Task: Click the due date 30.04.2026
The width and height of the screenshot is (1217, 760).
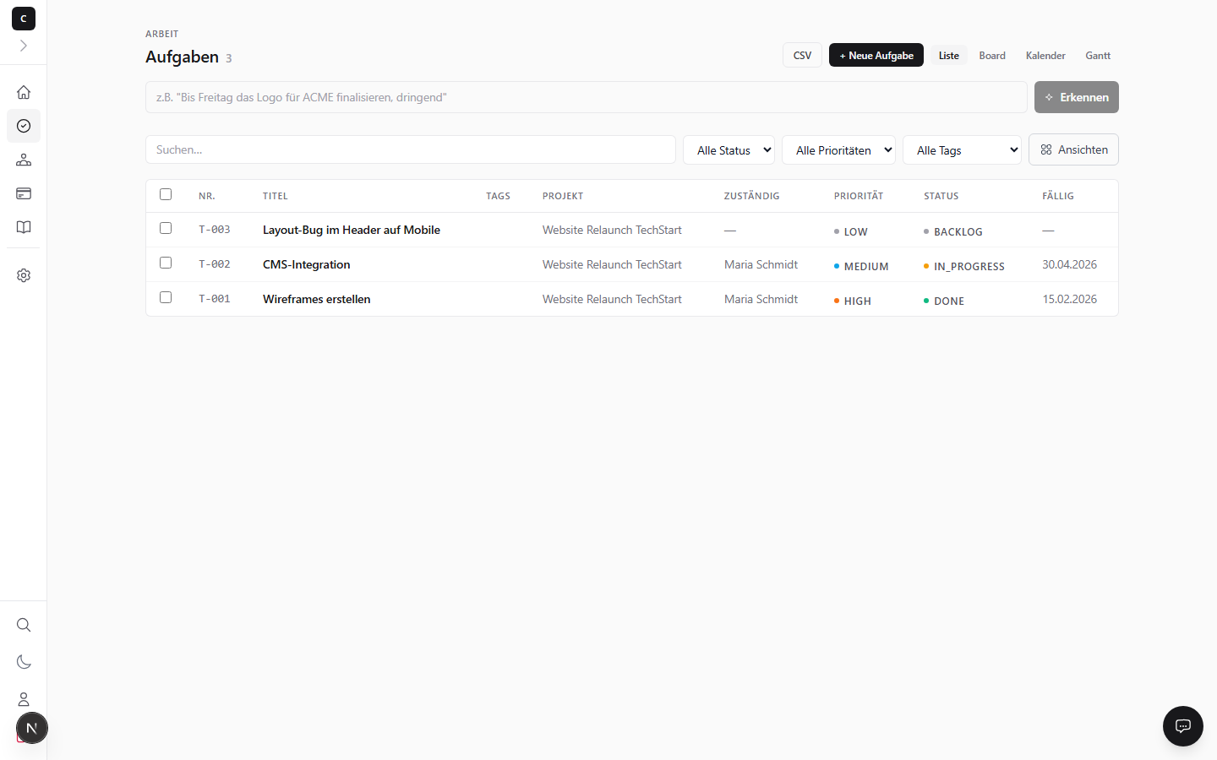Action: pos(1070,264)
